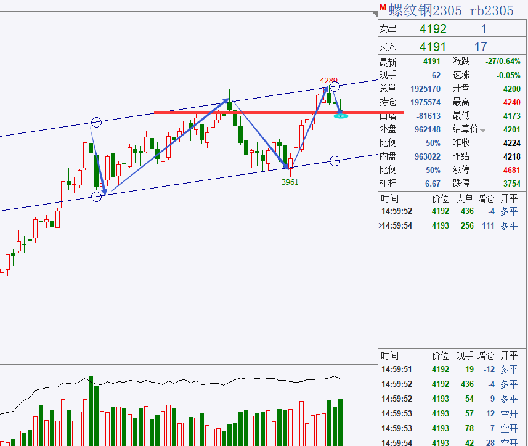Click the 涨停 limit-up price 4681
Viewport: 528px width, 446px height.
[513, 171]
